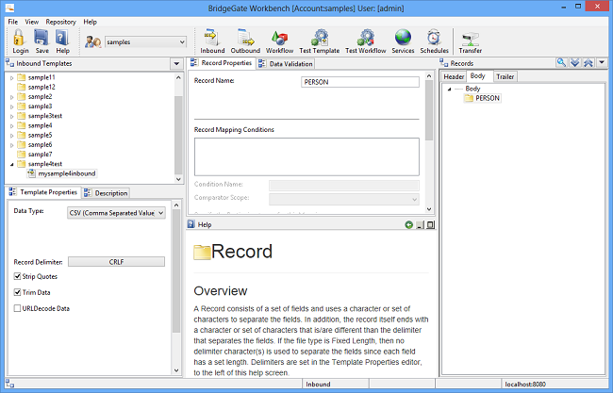Select the sample4 folder

coord(35,125)
